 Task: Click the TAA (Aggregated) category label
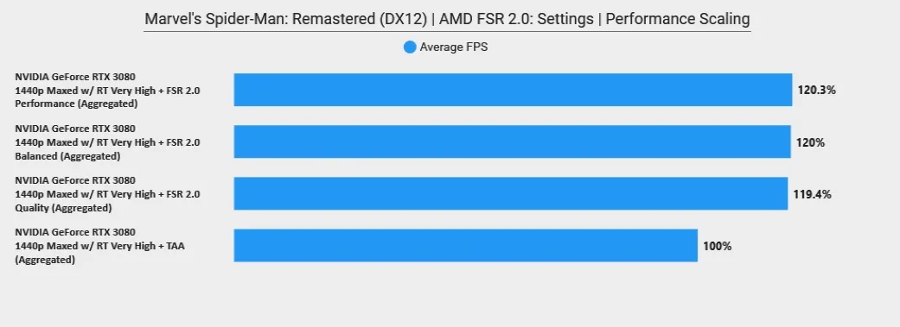point(100,246)
